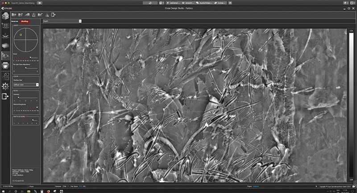Image resolution: width=357 pixels, height=193 pixels.
Task: Open the pin dropdown at top right
Action: [346, 3]
